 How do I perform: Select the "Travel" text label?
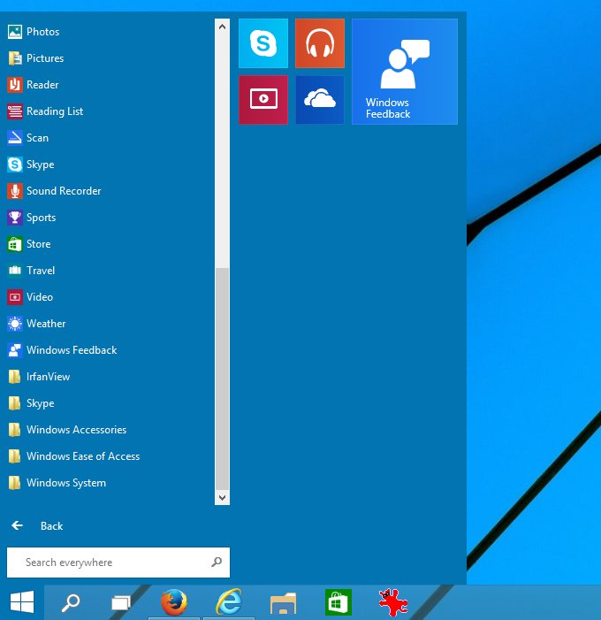pyautogui.click(x=41, y=271)
